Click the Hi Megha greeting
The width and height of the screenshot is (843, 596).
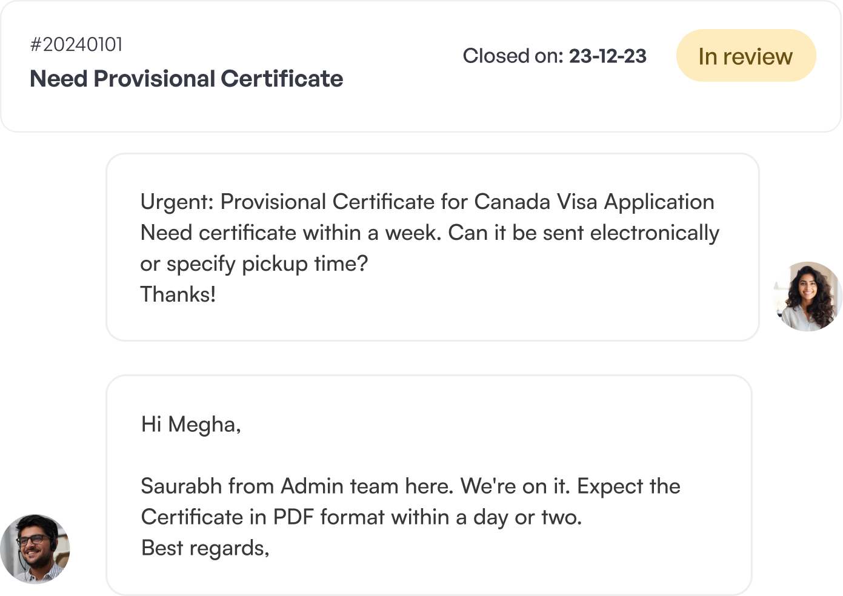[191, 425]
